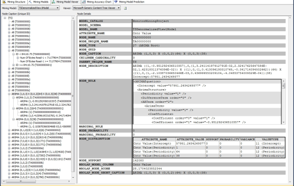Select tree item All (TS0000000c)

click(21, 36)
